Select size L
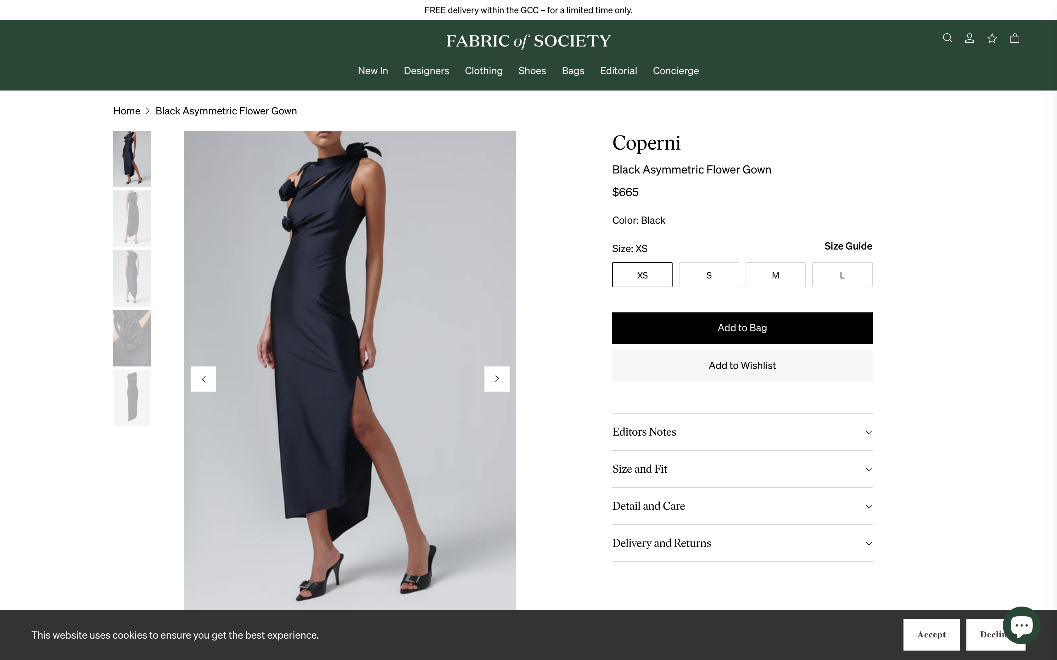Screen dimensions: 1057x660 [x=842, y=275]
